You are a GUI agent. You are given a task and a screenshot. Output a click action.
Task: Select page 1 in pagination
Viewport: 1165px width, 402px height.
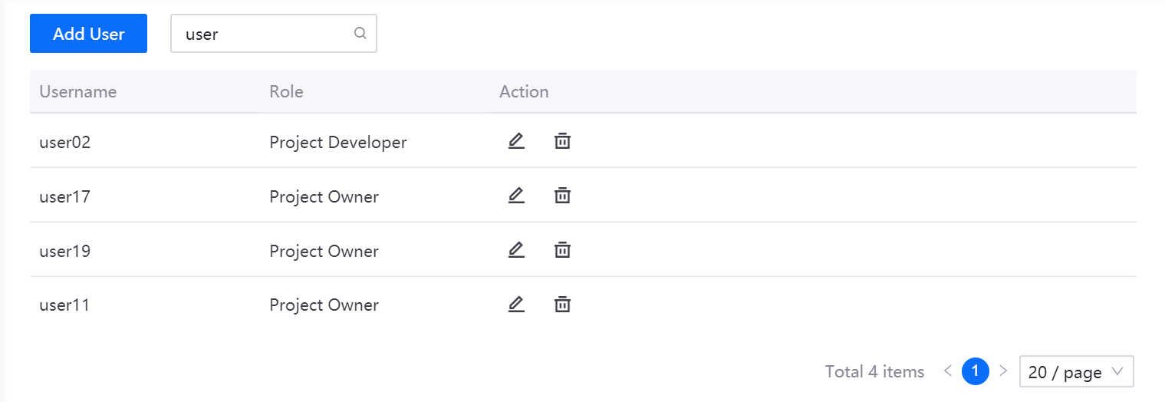[976, 371]
